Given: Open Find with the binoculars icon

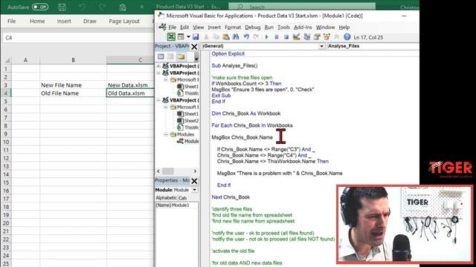Looking at the screenshot, I should click(x=236, y=37).
